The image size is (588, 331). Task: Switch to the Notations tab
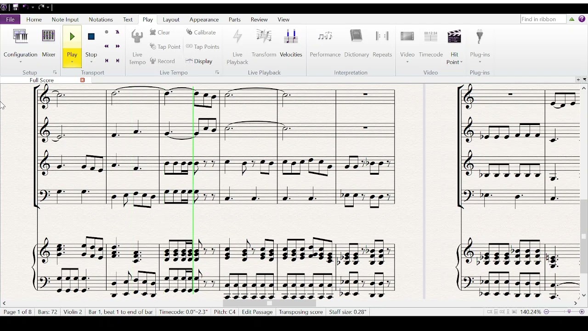click(x=101, y=19)
